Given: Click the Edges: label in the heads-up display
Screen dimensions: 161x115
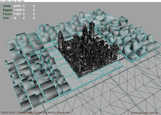Looking at the screenshot, I should click(x=8, y=10).
